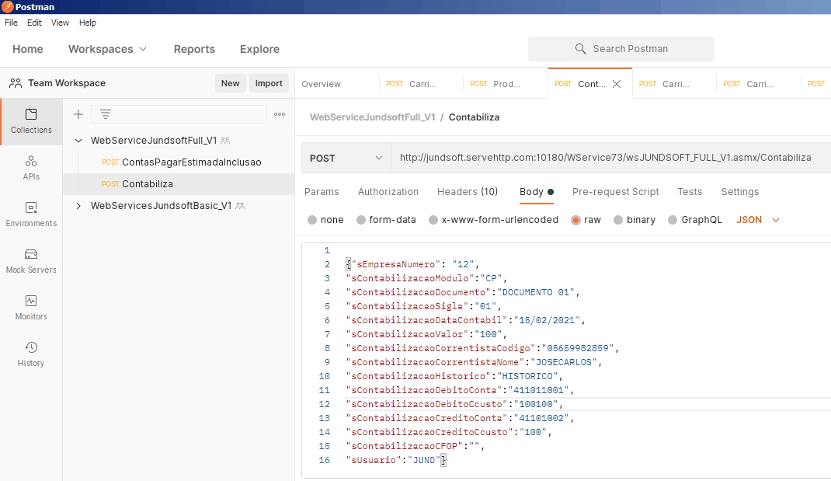This screenshot has height=481, width=831.
Task: Open the Environments sidebar panel
Action: tap(31, 214)
